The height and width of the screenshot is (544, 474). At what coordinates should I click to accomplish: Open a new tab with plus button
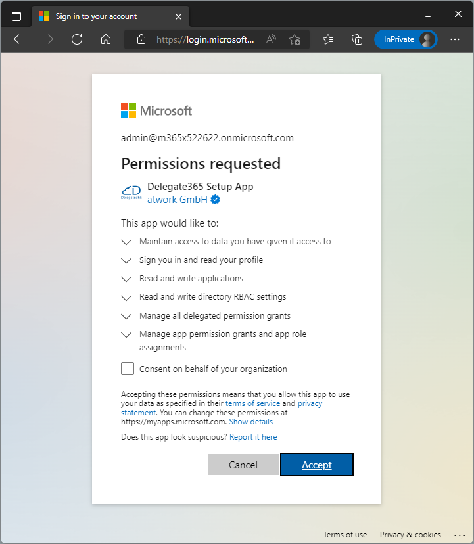tap(201, 16)
